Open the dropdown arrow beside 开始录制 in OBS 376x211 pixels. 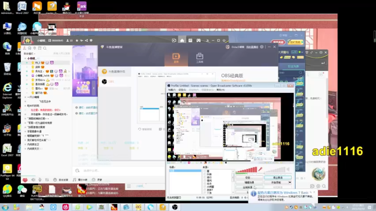(290, 182)
